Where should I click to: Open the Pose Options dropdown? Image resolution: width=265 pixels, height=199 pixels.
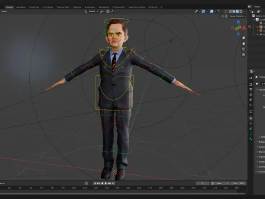pos(238,16)
